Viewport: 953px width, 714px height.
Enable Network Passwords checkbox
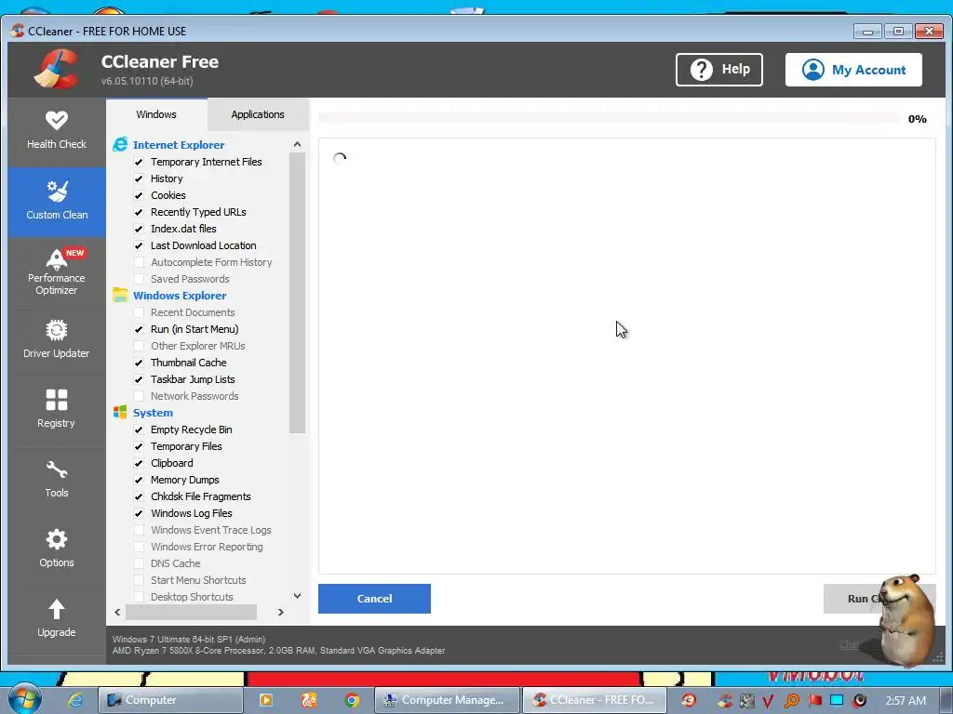(139, 396)
